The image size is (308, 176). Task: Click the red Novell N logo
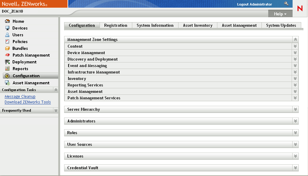pos(300,8)
